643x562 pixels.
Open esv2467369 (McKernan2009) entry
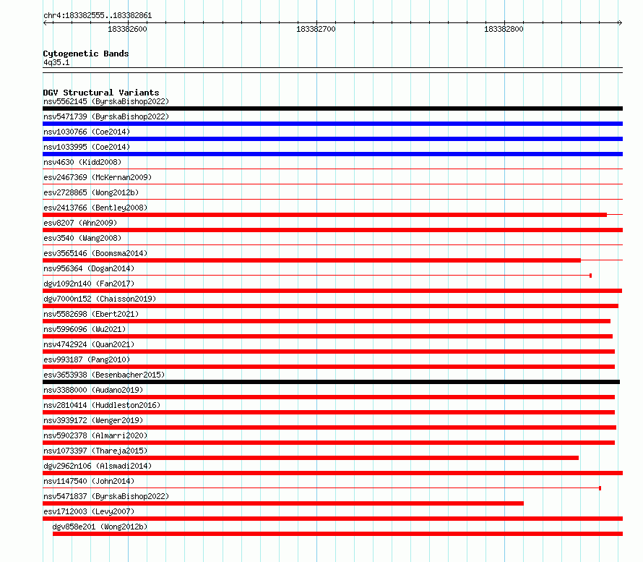click(98, 177)
